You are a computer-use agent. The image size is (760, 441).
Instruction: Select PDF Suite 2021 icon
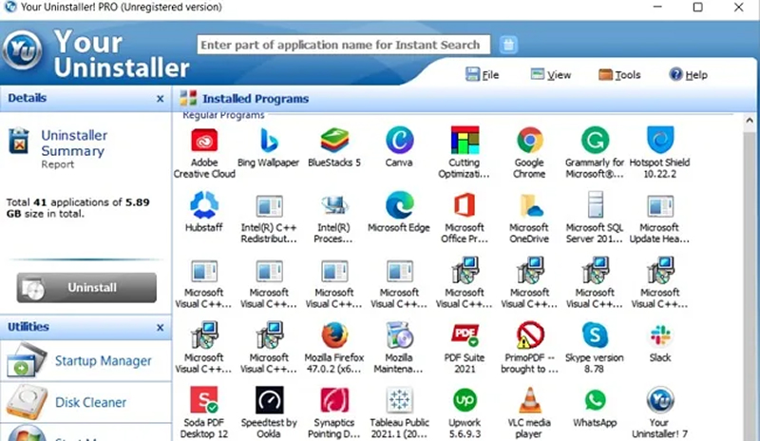(465, 336)
